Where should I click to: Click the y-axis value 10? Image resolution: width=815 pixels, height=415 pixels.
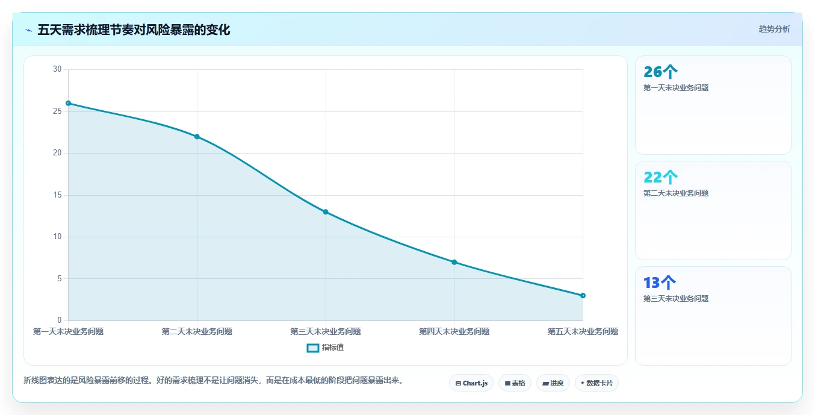click(57, 237)
